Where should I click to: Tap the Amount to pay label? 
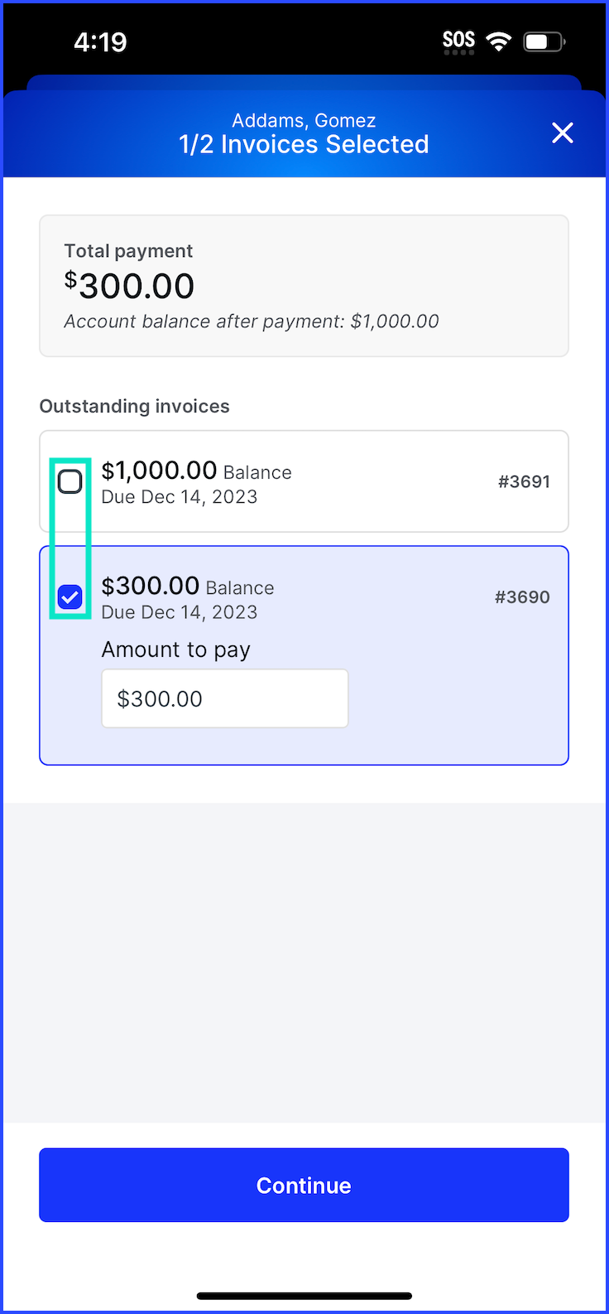click(x=175, y=650)
